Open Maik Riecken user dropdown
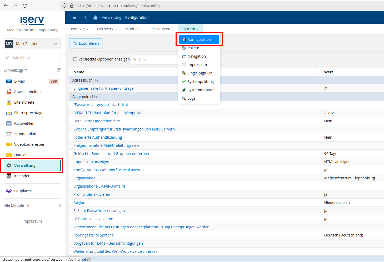The width and height of the screenshot is (384, 262). click(x=32, y=44)
